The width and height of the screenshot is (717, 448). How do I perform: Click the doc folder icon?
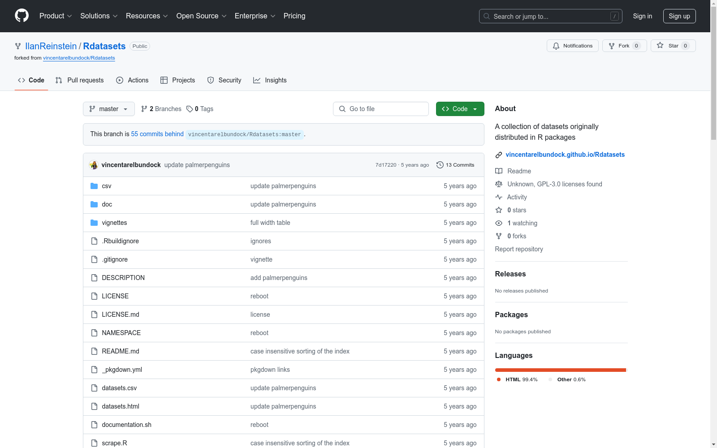pyautogui.click(x=94, y=204)
